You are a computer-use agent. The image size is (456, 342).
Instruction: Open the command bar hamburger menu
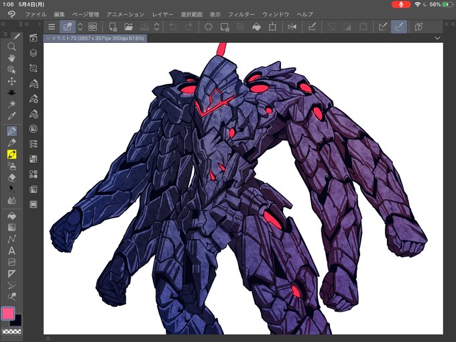[52, 27]
